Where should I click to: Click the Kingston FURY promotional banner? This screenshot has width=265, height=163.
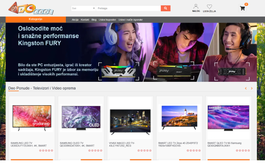pyautogui.click(x=131, y=52)
